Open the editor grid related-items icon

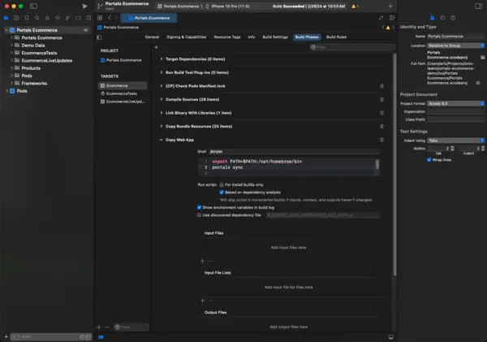(x=100, y=17)
